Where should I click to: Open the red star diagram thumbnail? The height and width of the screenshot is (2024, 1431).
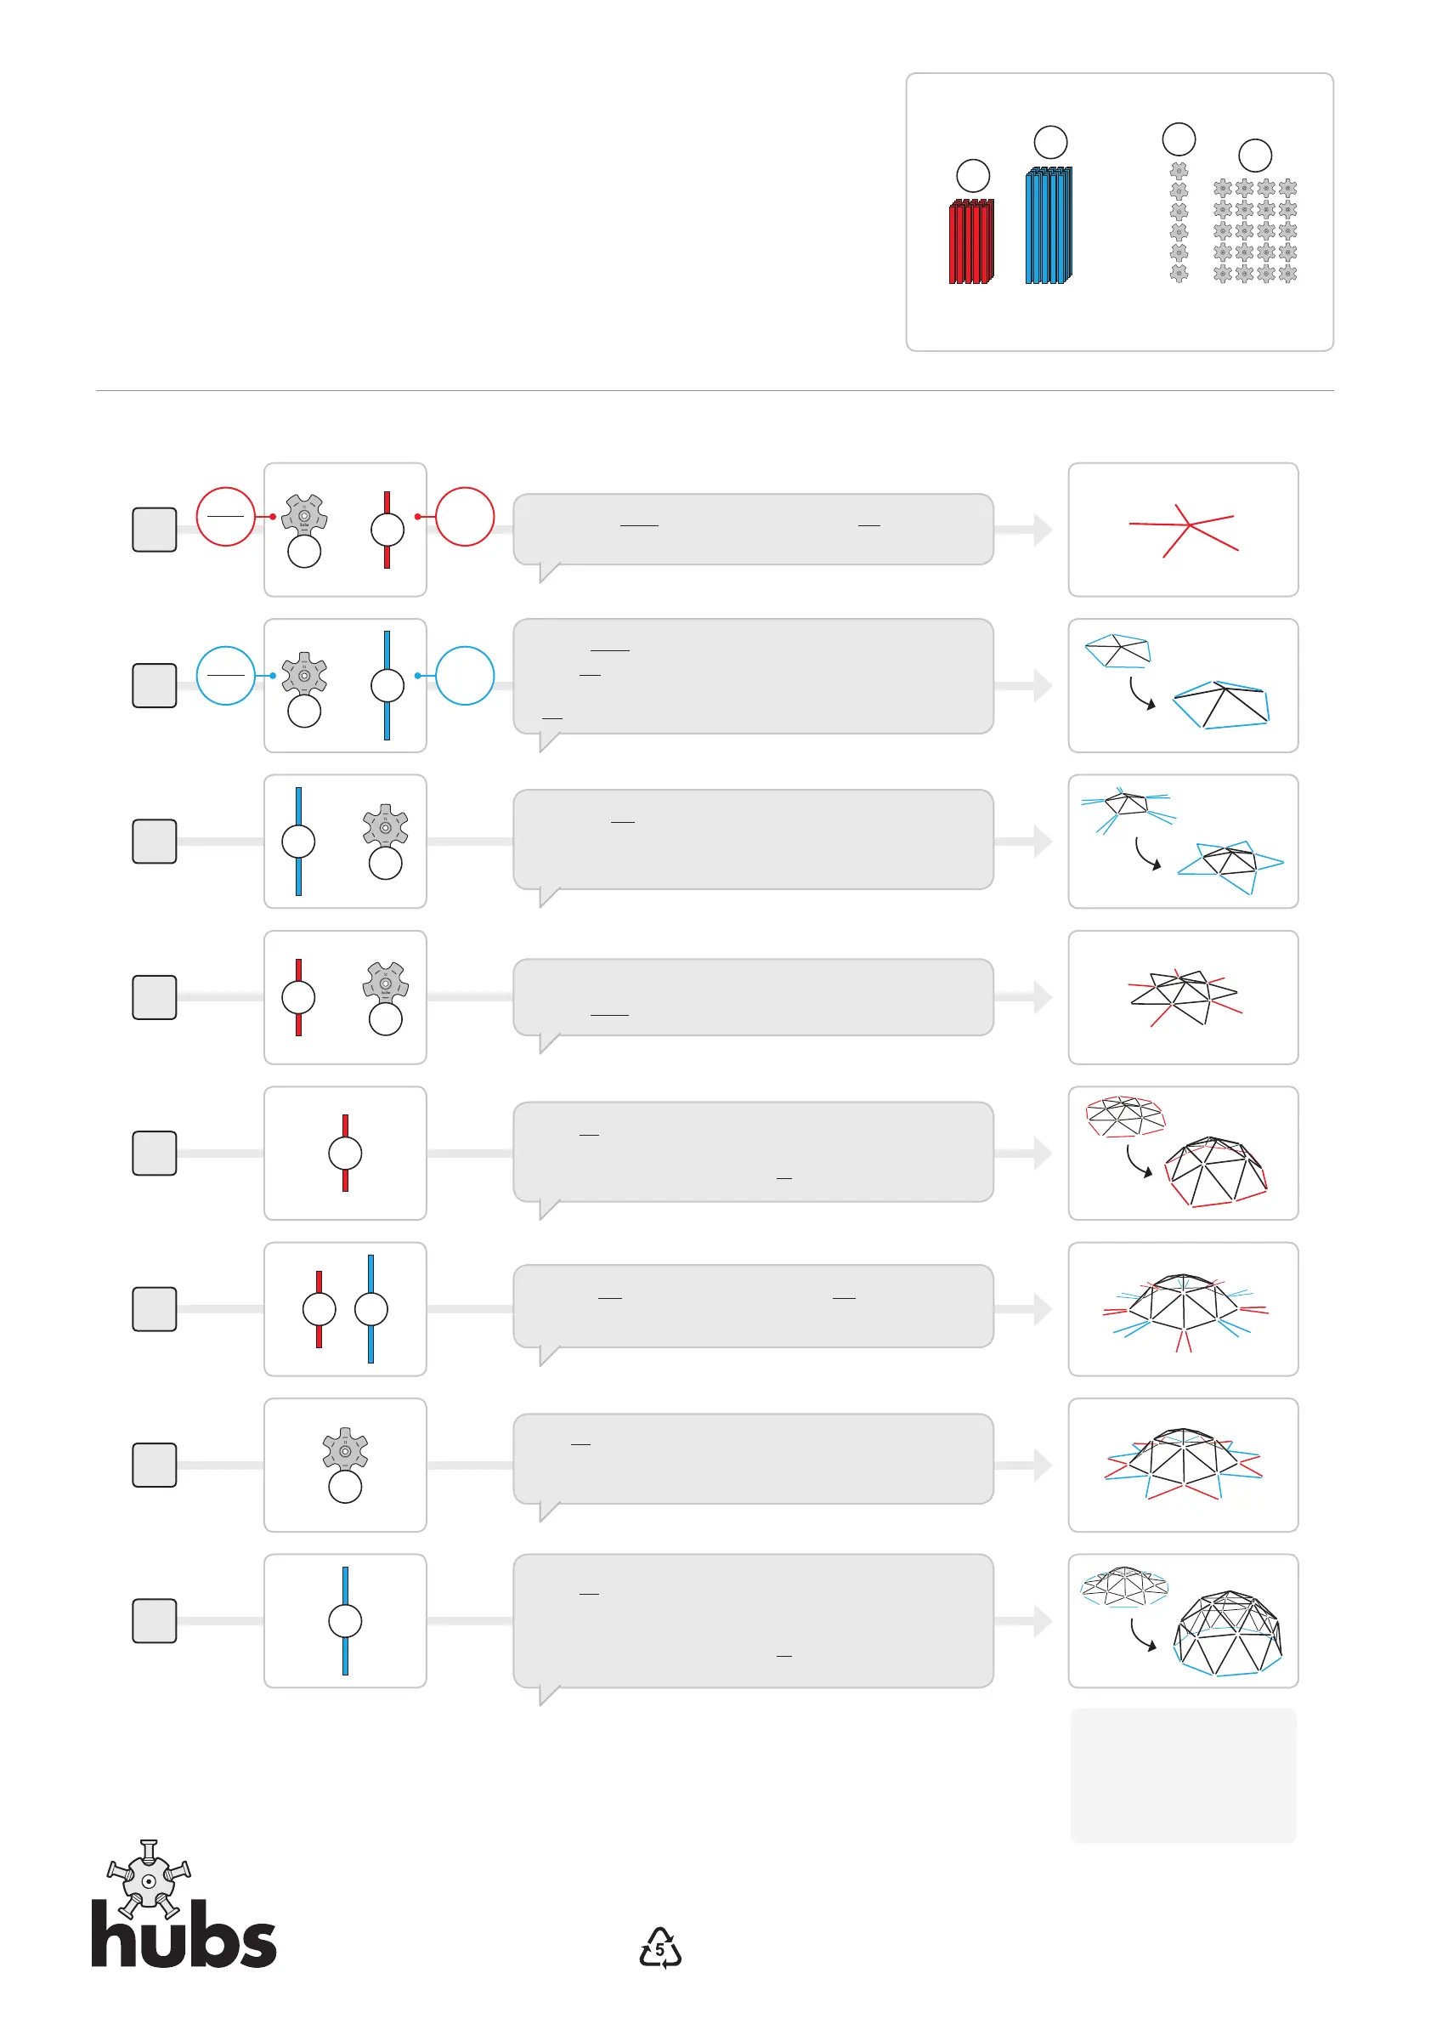pos(1183,530)
